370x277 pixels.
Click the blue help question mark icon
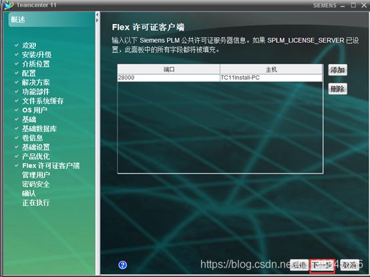(x=122, y=265)
